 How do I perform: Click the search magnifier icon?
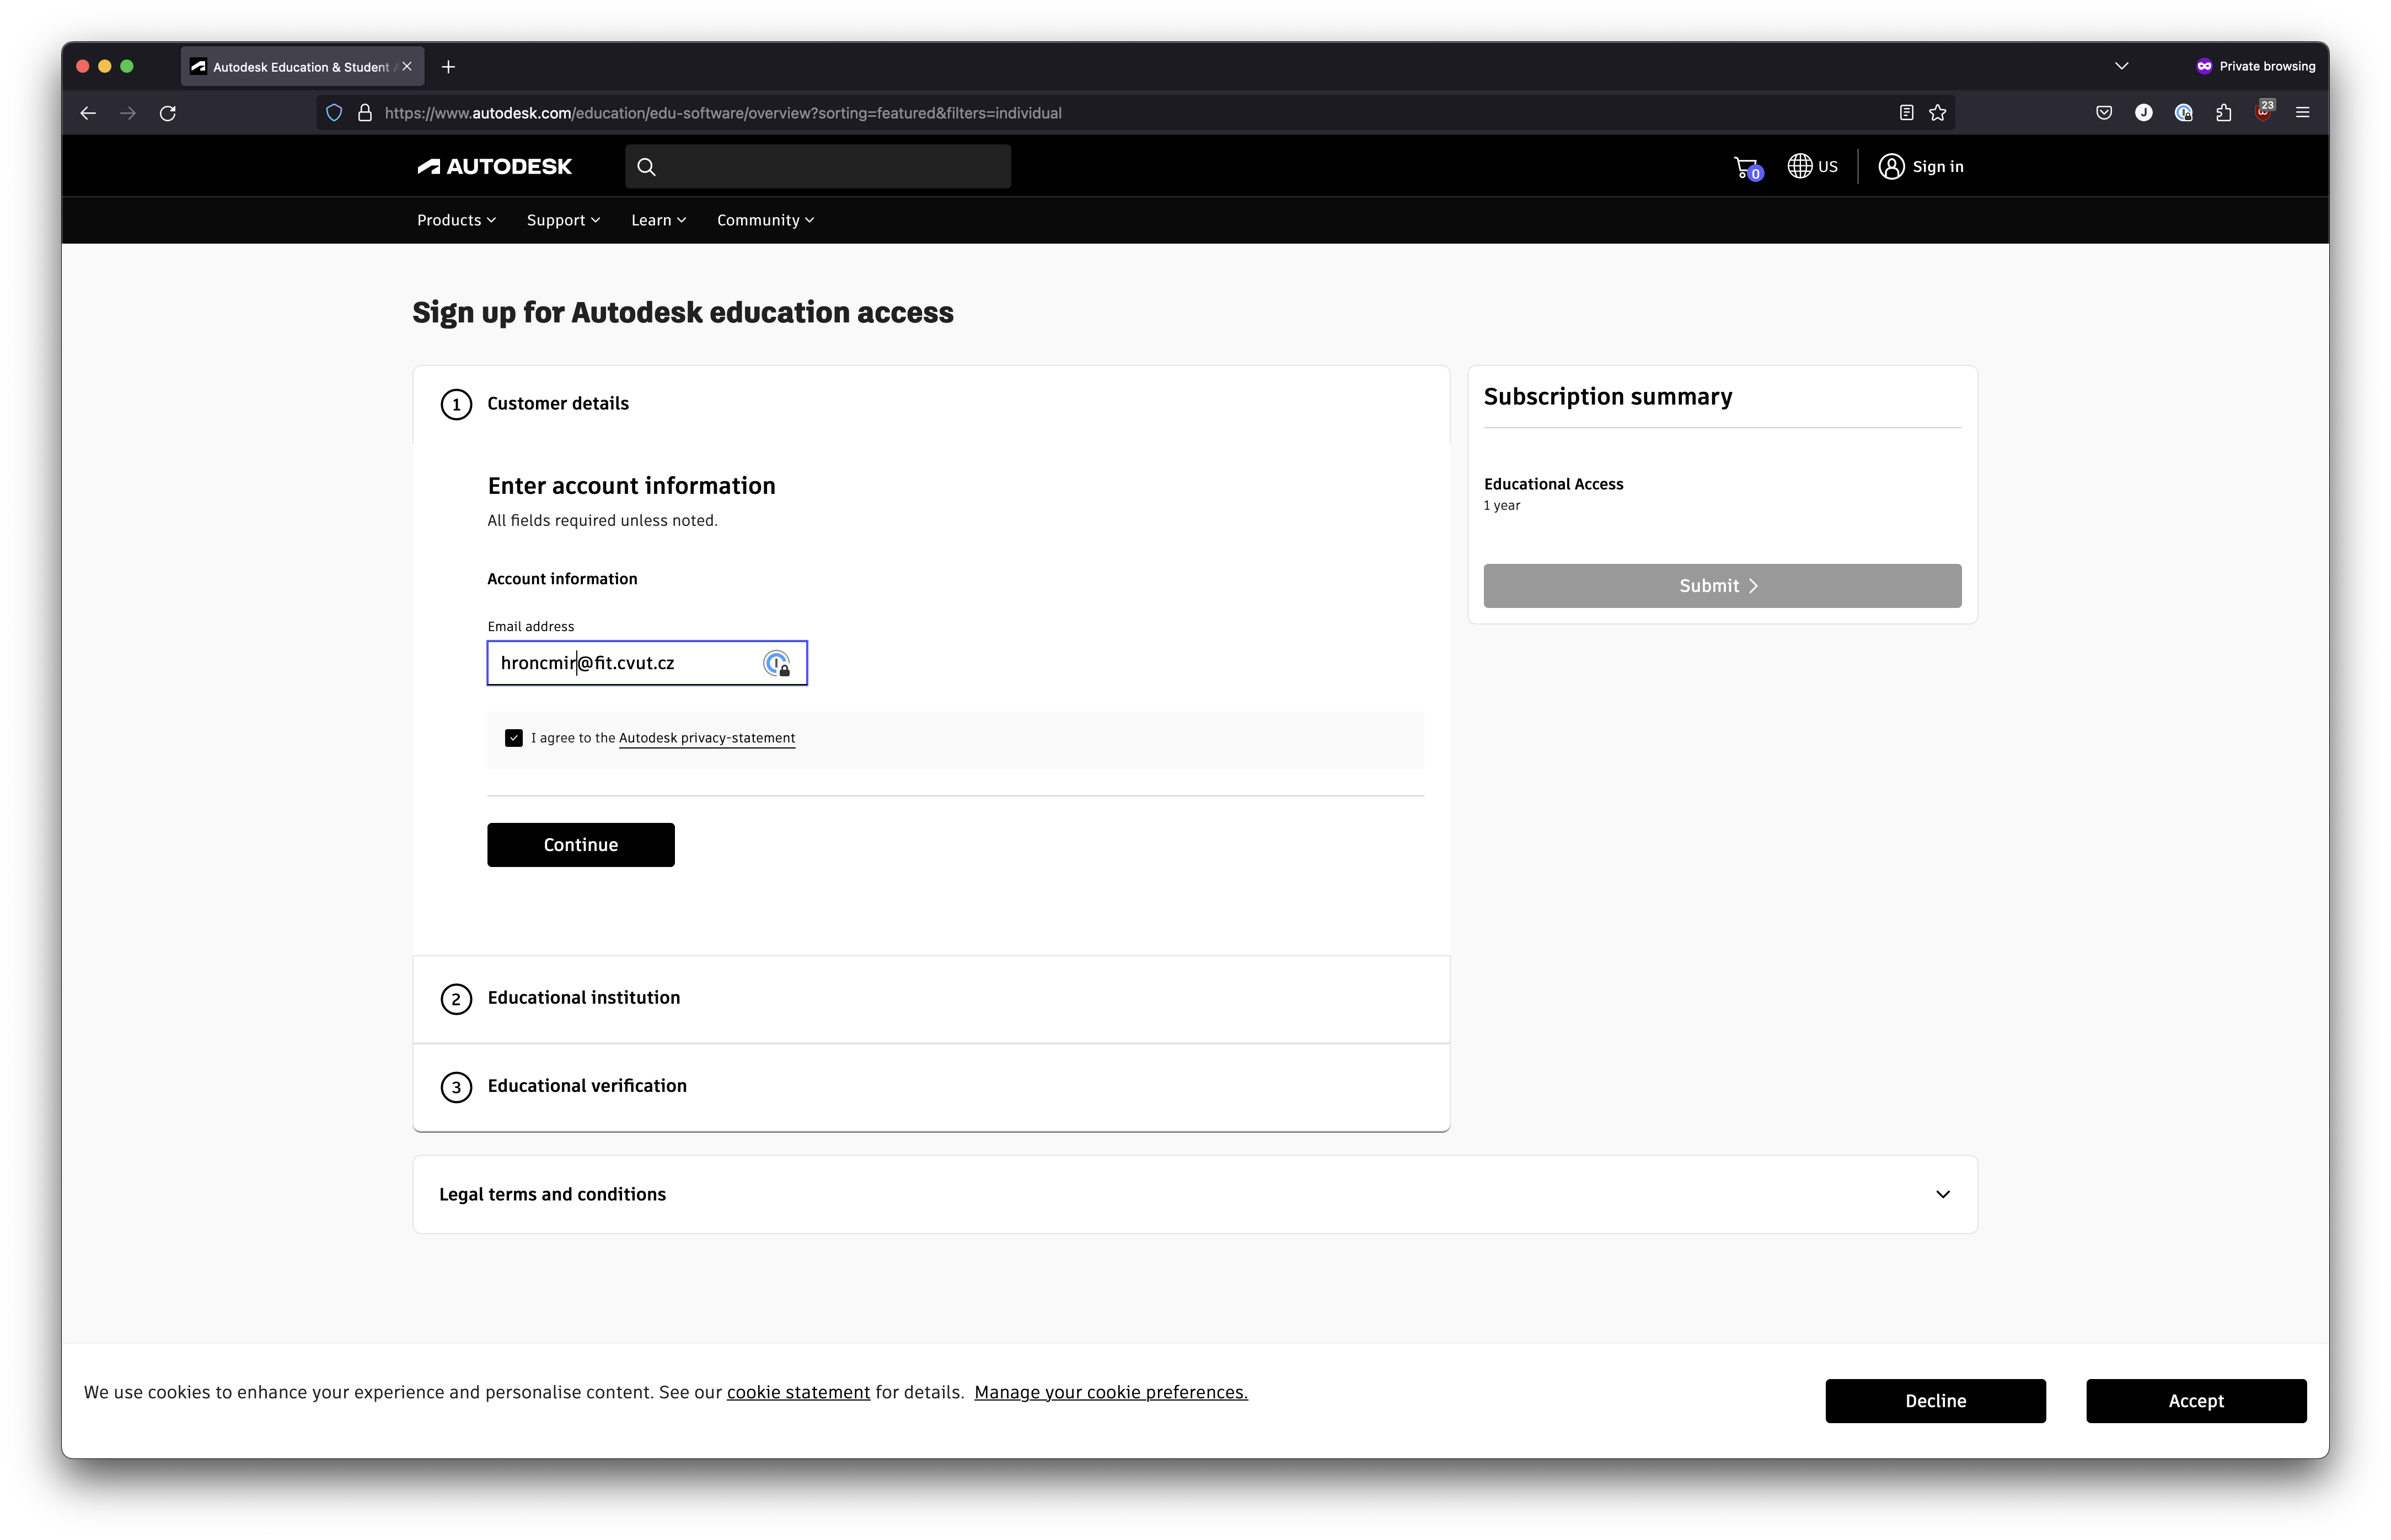tap(646, 167)
